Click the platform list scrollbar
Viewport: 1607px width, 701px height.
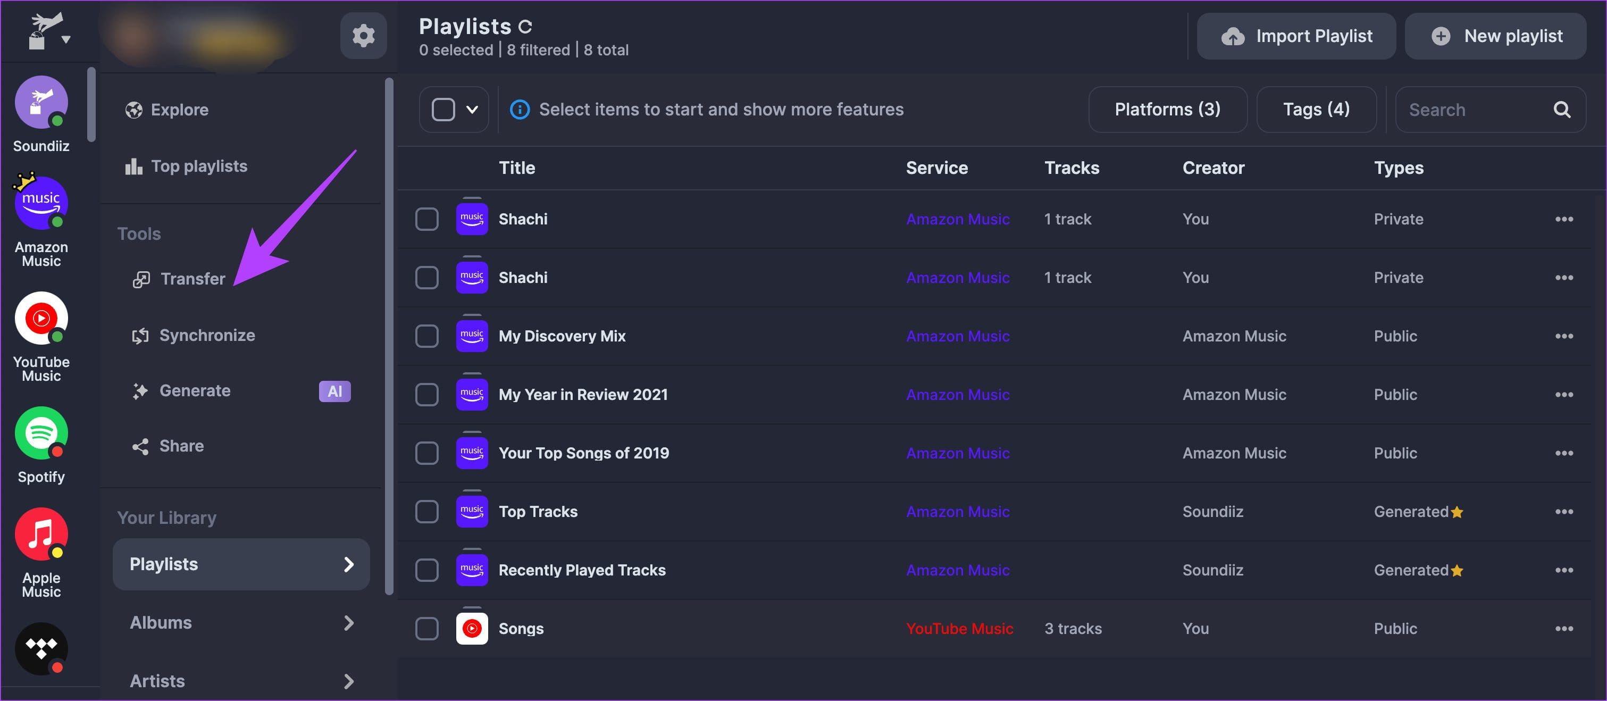[91, 104]
